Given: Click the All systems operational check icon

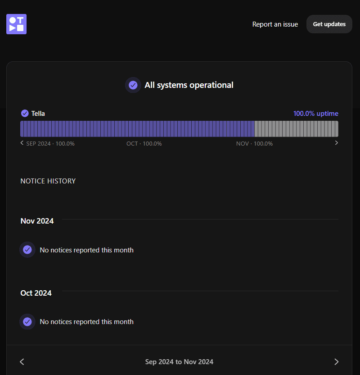Looking at the screenshot, I should [133, 85].
